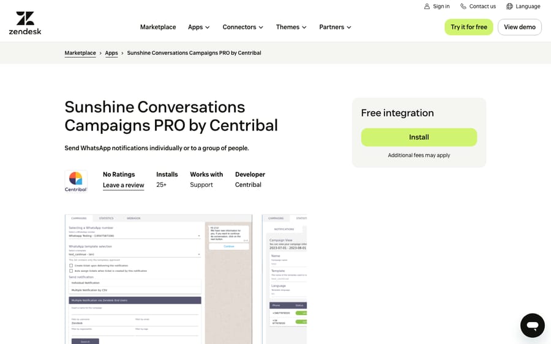The height and width of the screenshot is (344, 551).
Task: Click the Contact us phone icon
Action: tap(463, 6)
